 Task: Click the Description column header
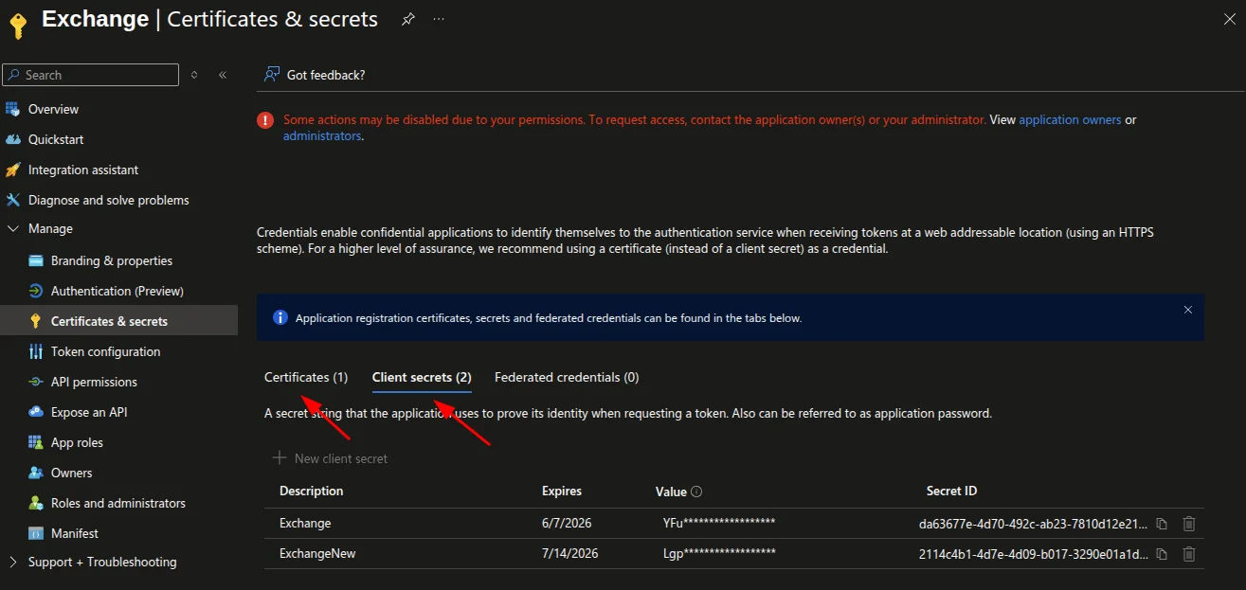click(x=312, y=492)
